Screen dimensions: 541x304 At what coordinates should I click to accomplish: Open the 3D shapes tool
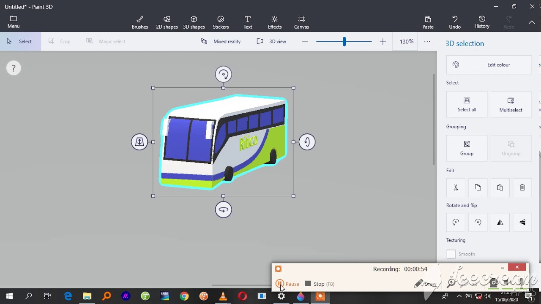click(194, 22)
